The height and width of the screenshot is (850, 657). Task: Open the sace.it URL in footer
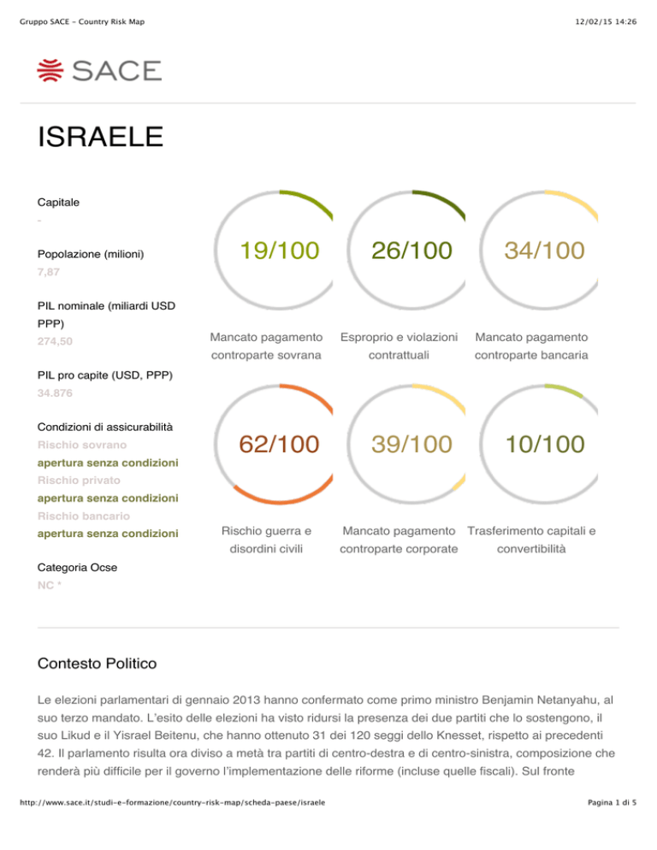pos(173,802)
